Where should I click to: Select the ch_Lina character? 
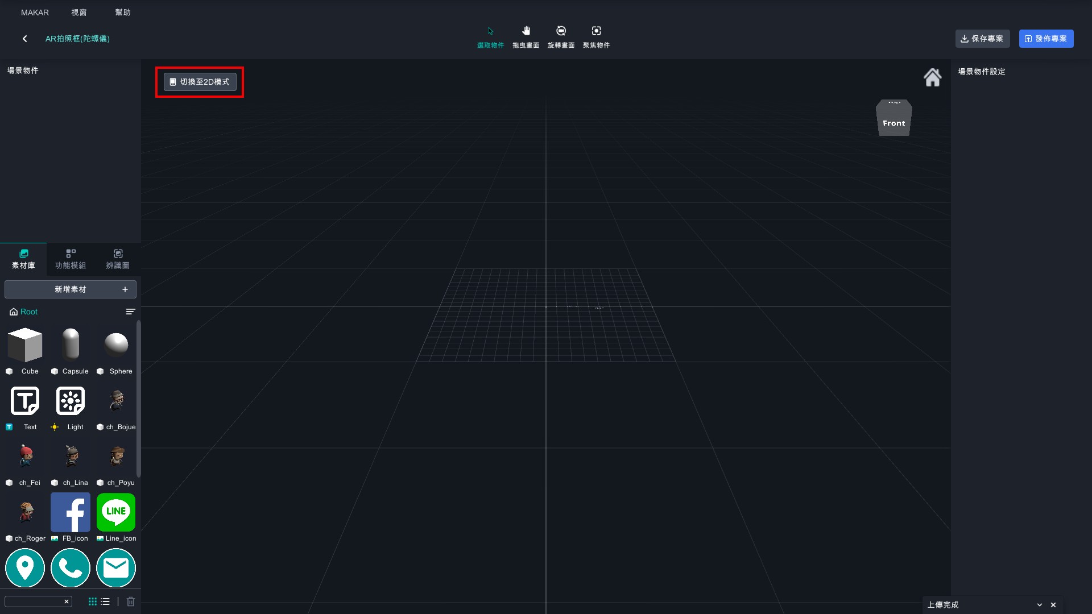tap(71, 456)
